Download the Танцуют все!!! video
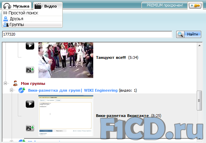The image size is (206, 143). [30, 69]
